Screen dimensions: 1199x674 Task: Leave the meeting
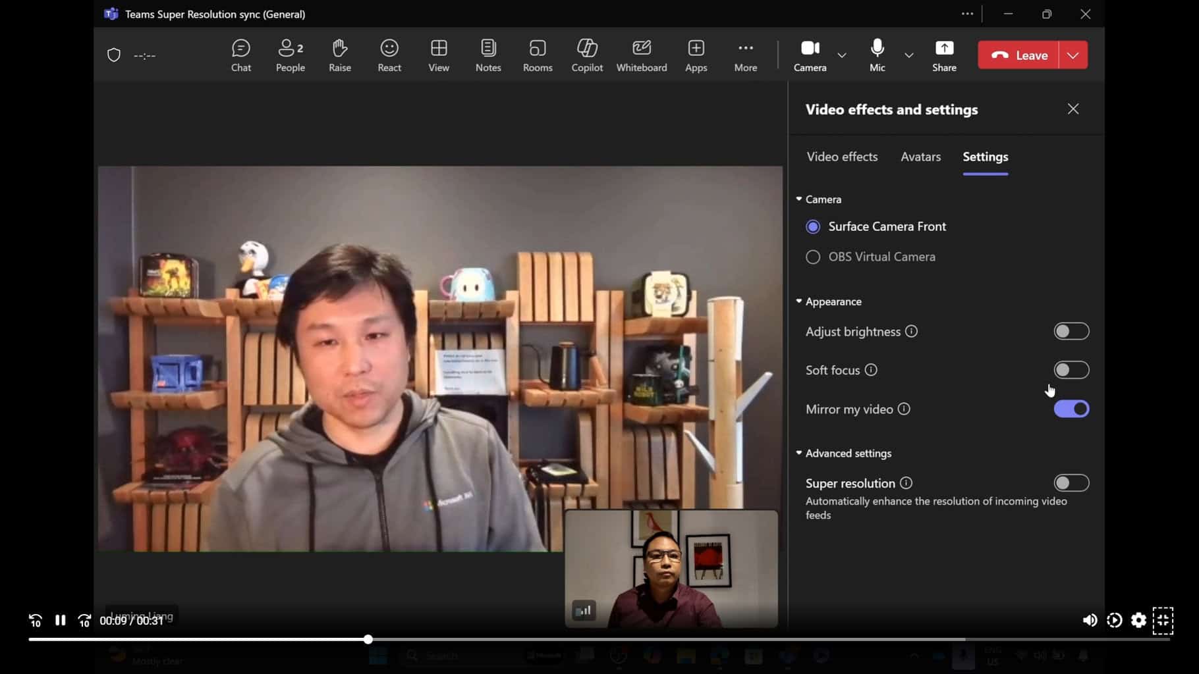(x=1018, y=55)
